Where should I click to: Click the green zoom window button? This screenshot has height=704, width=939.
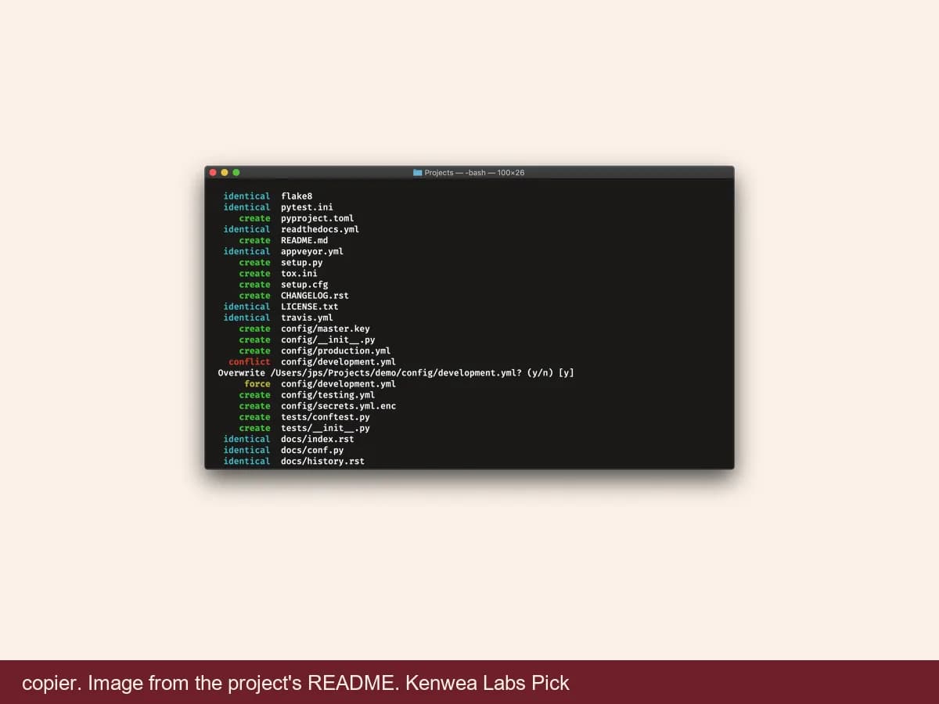tap(236, 172)
